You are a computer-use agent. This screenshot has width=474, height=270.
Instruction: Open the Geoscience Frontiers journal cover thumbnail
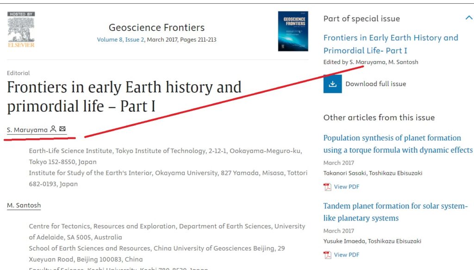click(x=293, y=31)
